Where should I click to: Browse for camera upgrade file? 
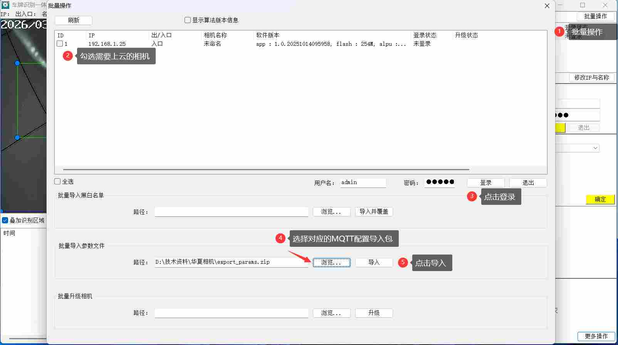pyautogui.click(x=332, y=313)
